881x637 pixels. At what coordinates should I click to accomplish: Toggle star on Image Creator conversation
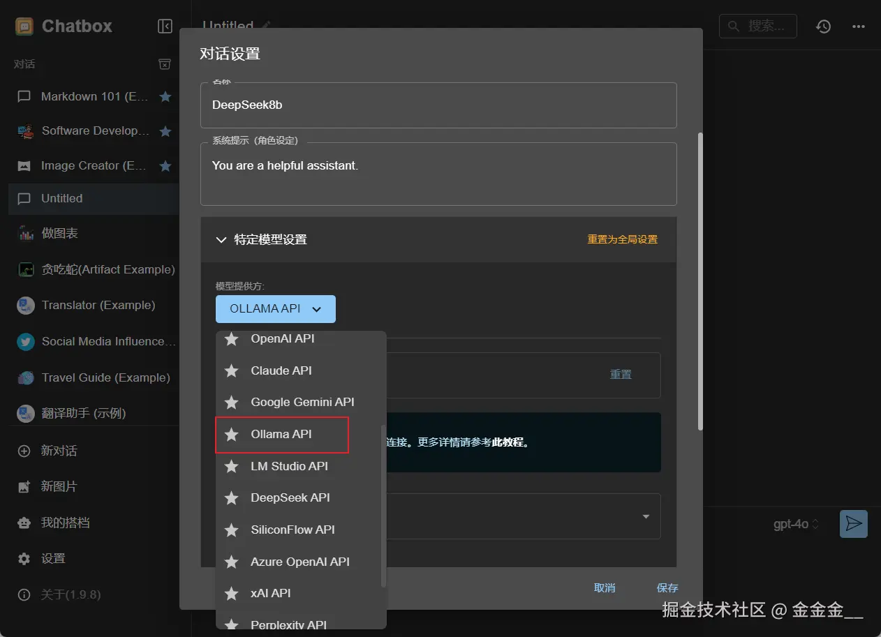click(x=165, y=166)
